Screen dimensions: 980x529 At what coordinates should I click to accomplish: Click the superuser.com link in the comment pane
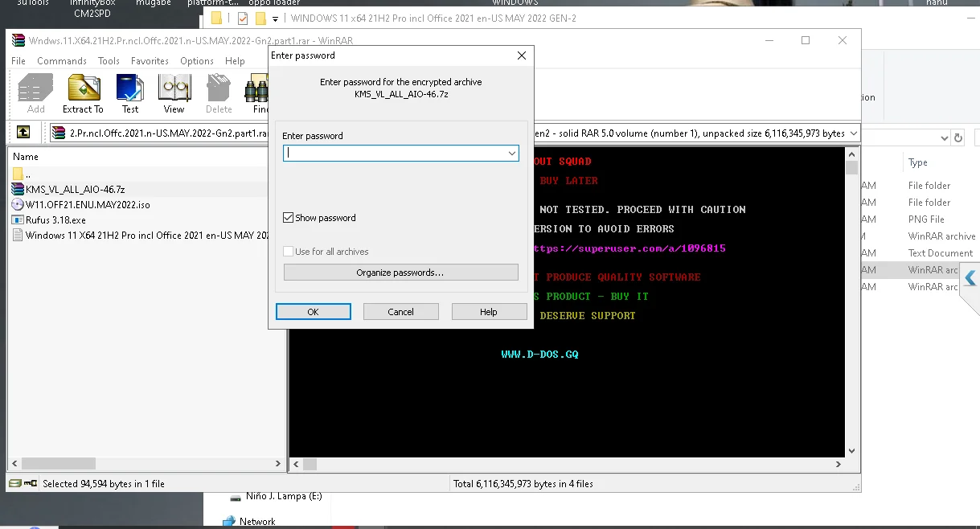pyautogui.click(x=629, y=248)
